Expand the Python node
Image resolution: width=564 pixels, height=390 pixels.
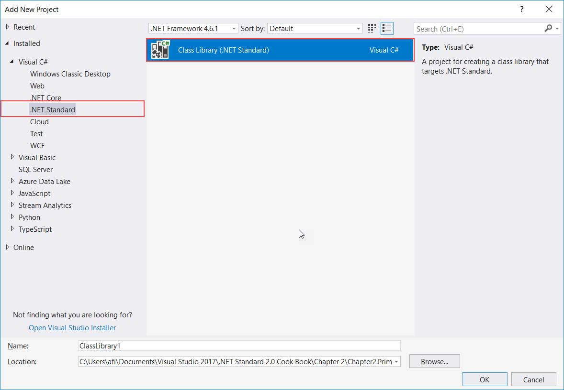[12, 217]
